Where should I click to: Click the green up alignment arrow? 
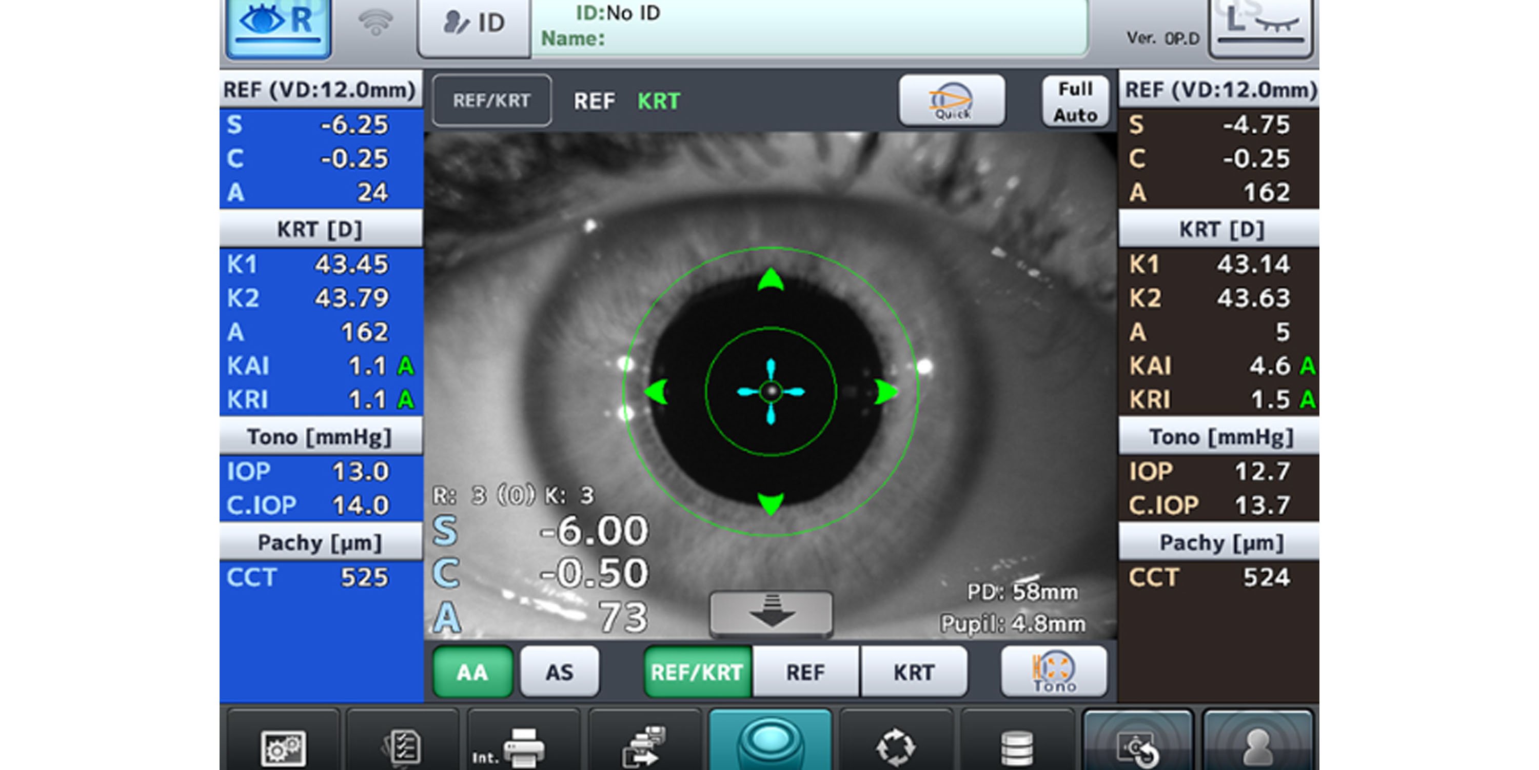(x=771, y=280)
